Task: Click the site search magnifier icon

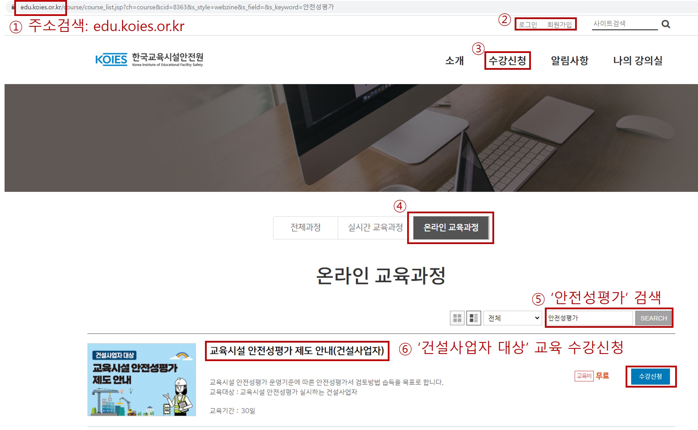Action: (665, 24)
